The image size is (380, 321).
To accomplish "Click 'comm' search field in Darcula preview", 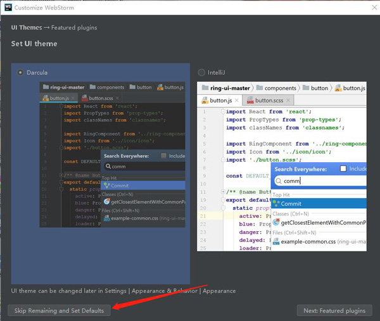I will point(144,167).
